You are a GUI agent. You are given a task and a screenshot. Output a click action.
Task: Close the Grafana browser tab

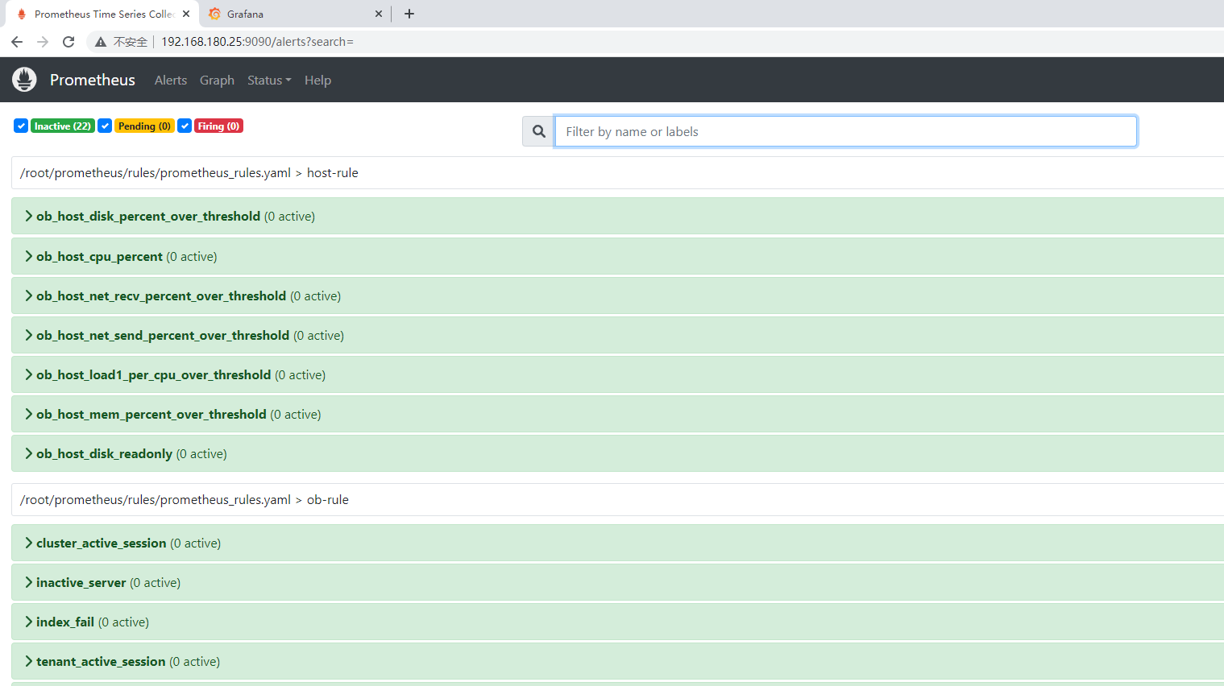point(379,14)
